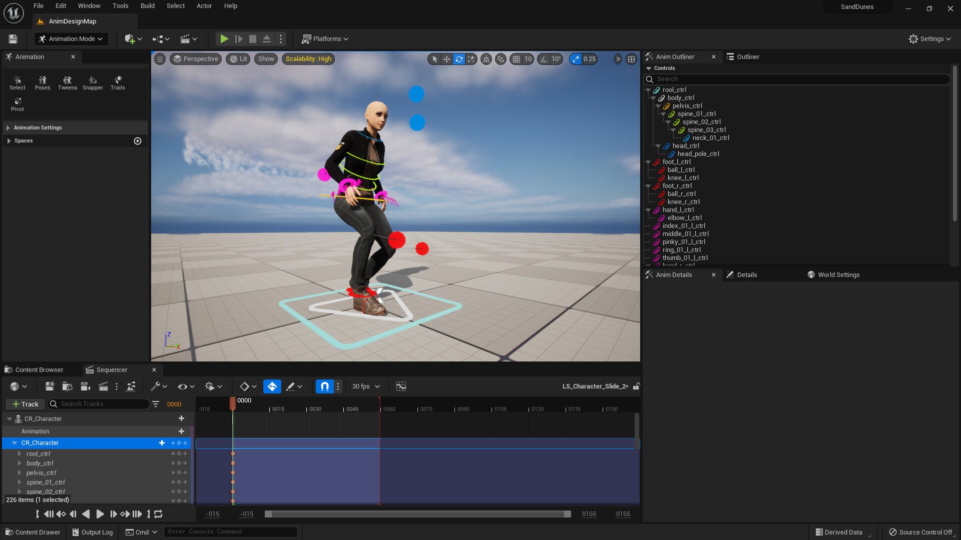Image resolution: width=961 pixels, height=540 pixels.
Task: Open the Content Drawer
Action: tap(33, 532)
